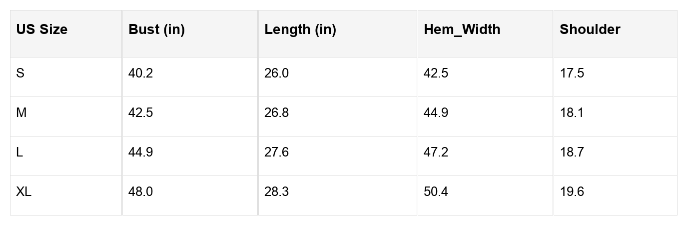Click the US Size column header

click(41, 29)
